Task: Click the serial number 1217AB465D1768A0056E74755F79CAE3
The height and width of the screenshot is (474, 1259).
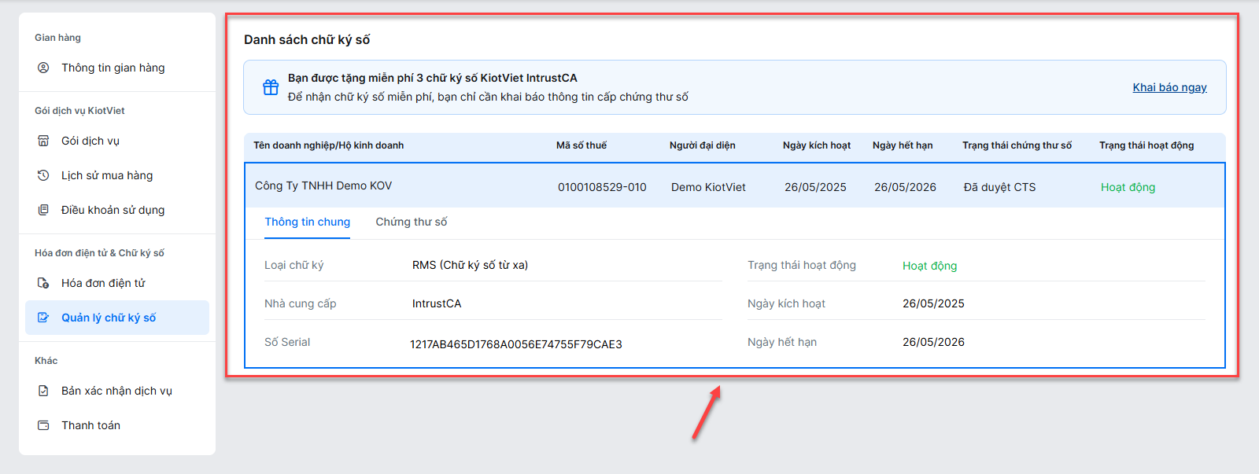Action: (516, 344)
